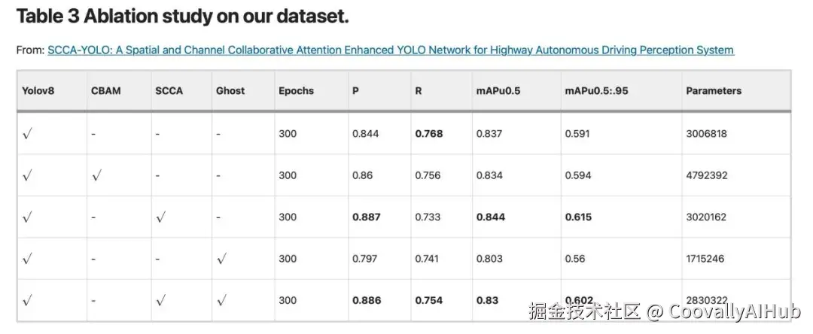Click the bold recall value 0.768

click(429, 134)
